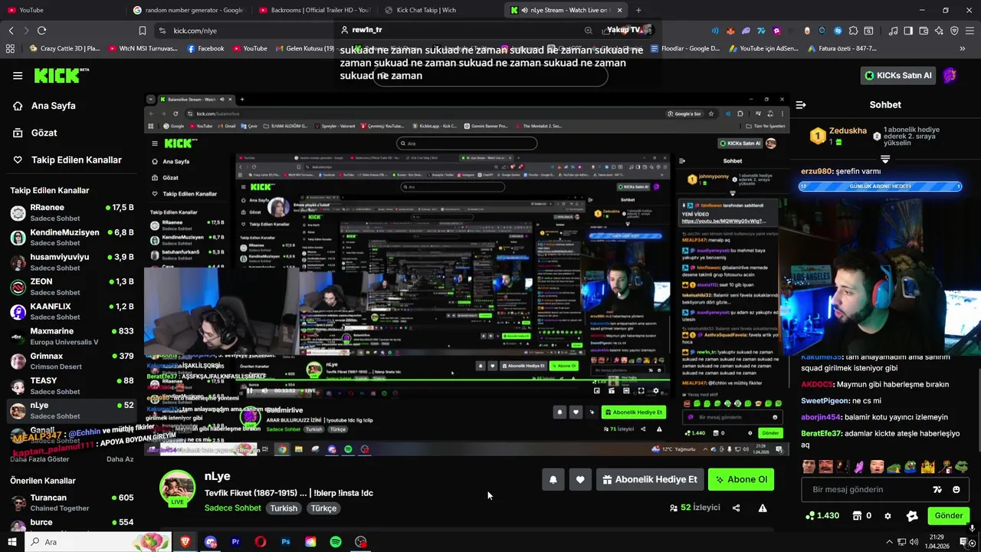Bookmark this page icon in toolbar
The height and width of the screenshot is (552, 981).
[143, 31]
